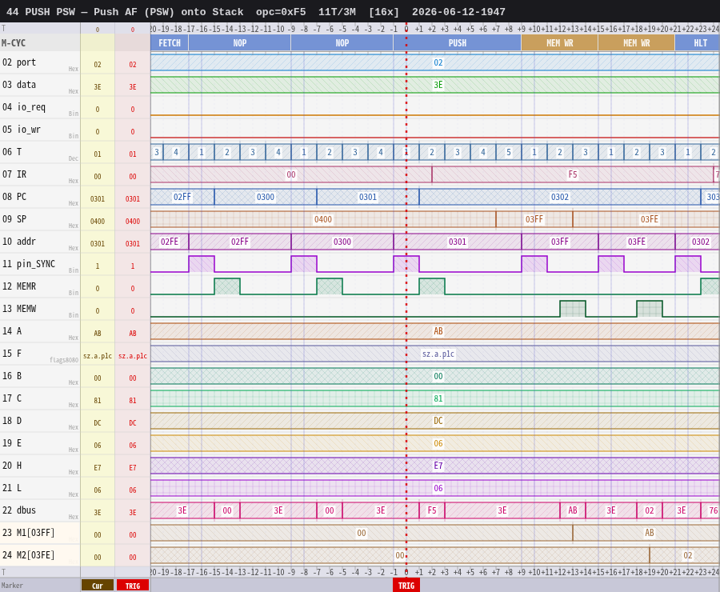Select the Cur marker column button

pos(98,586)
